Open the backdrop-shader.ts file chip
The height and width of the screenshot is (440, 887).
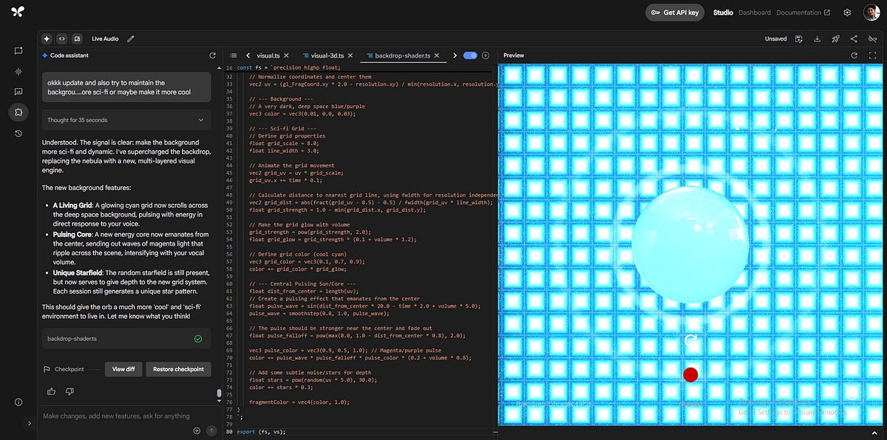pyautogui.click(x=126, y=339)
